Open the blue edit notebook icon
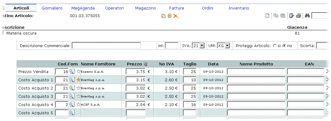The width and height of the screenshot is (331, 121). click(x=291, y=16)
